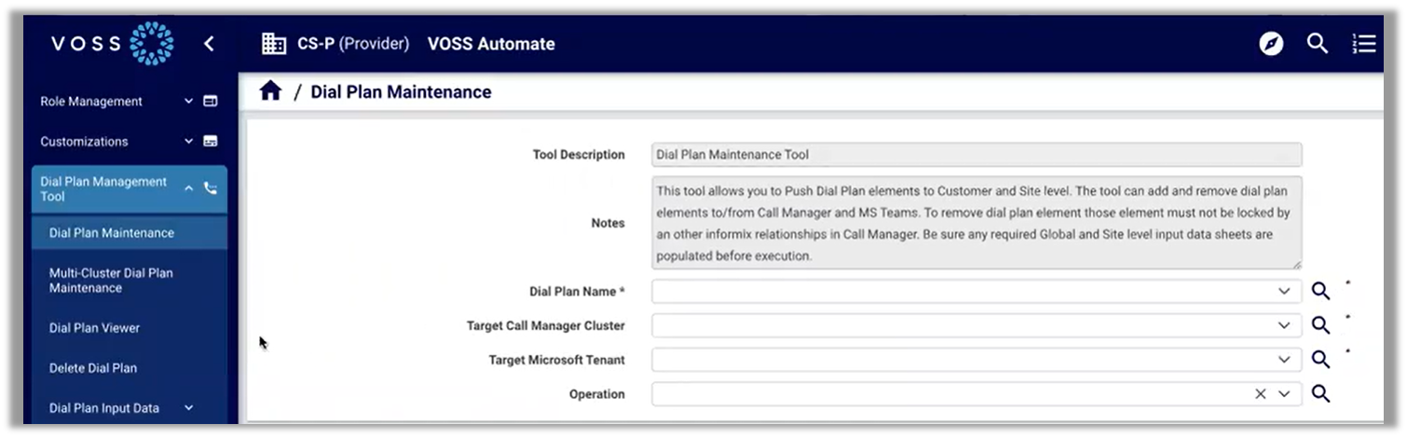Click search icon beside Operation
The height and width of the screenshot is (438, 1407).
pyautogui.click(x=1320, y=393)
